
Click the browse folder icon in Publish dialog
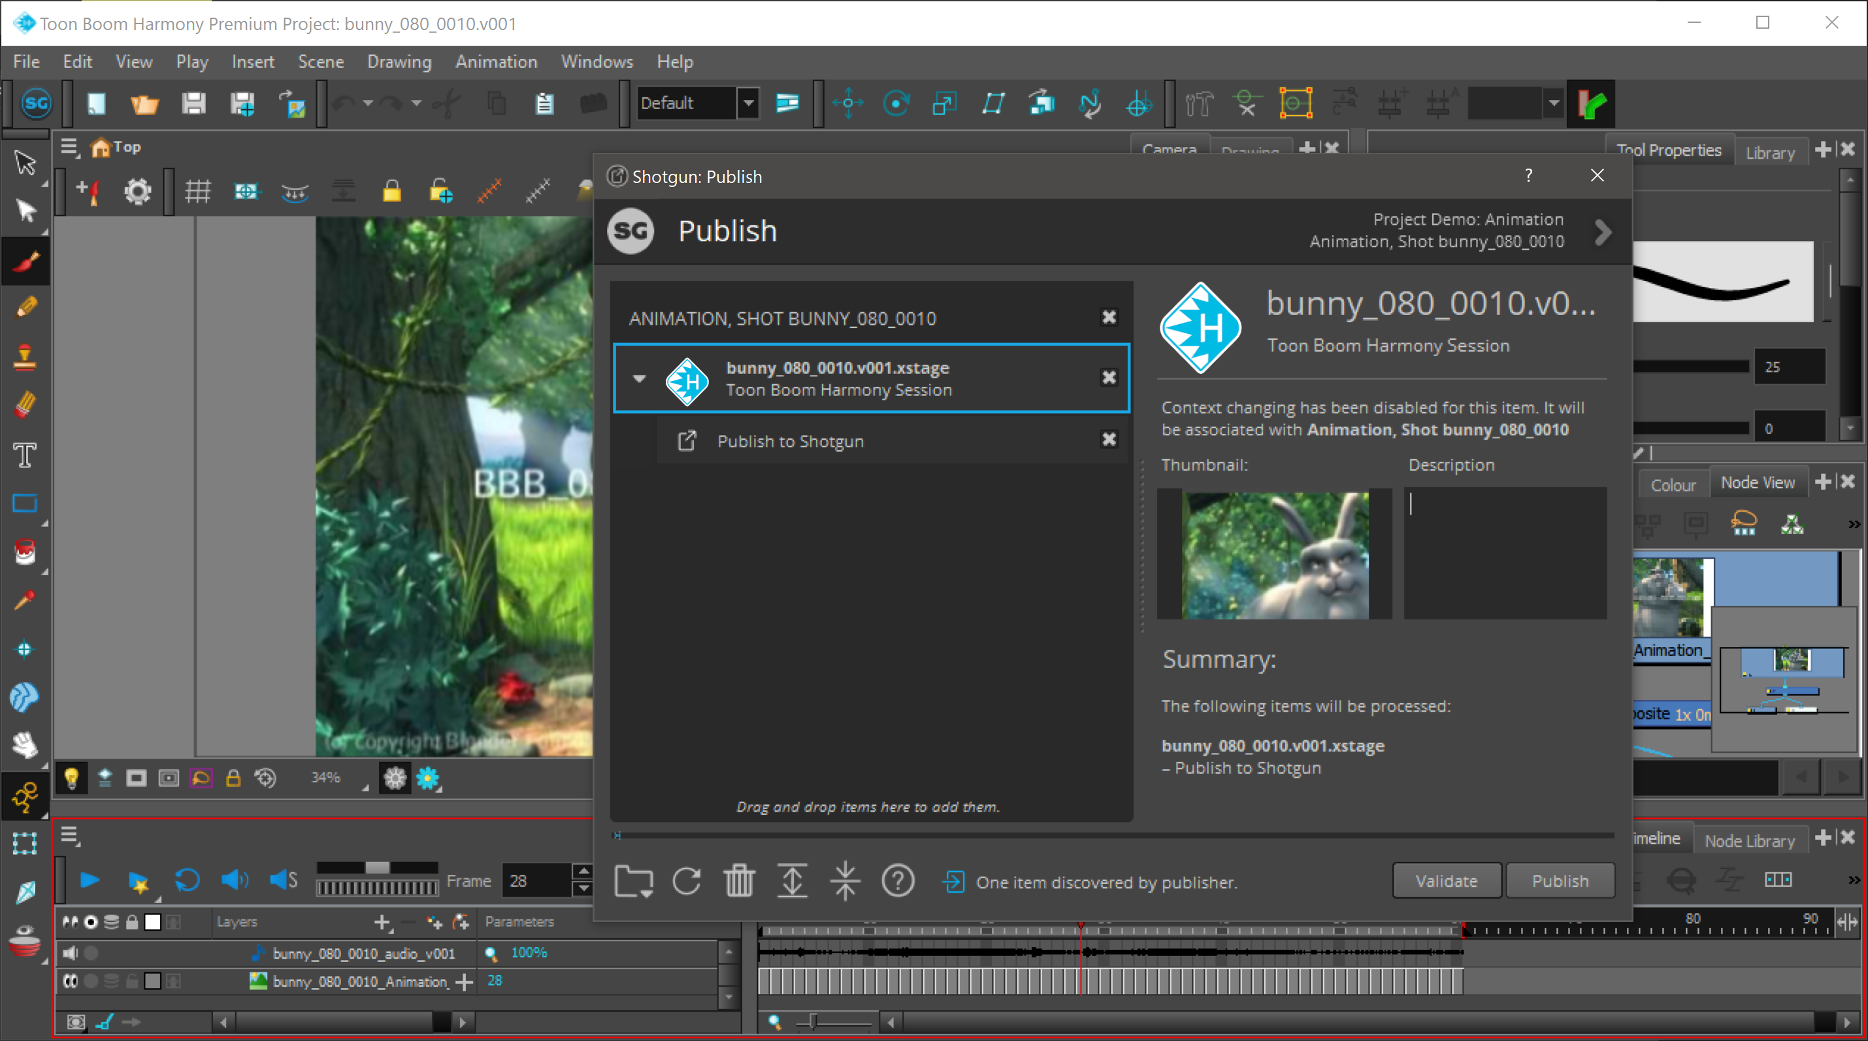(633, 882)
